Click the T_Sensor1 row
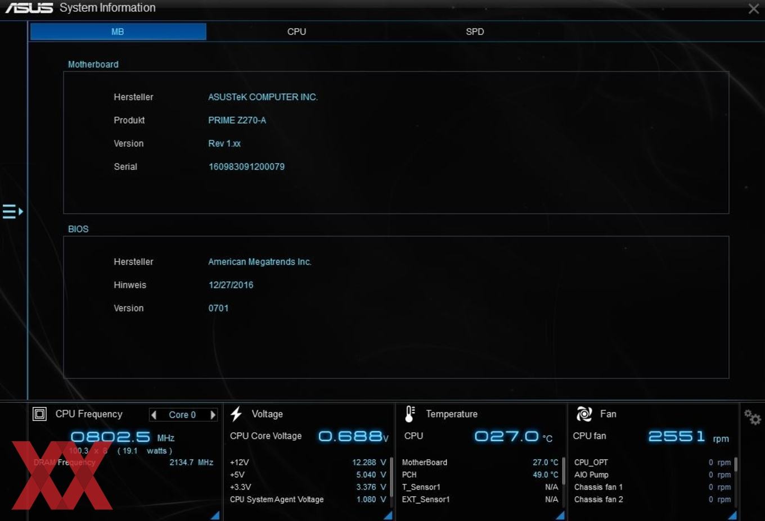Screen dimensions: 765x521 pyautogui.click(x=480, y=487)
